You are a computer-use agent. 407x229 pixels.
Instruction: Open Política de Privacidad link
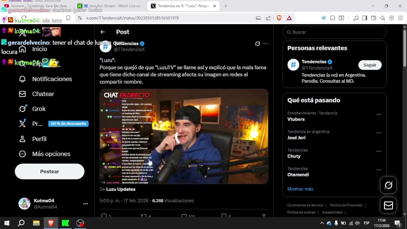[346, 205]
